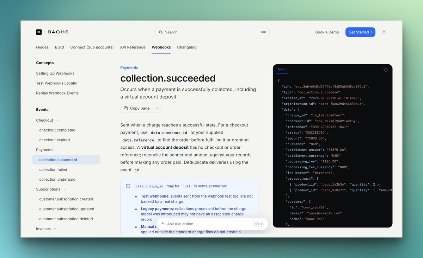
Task: Click the Get Started button
Action: (x=360, y=32)
